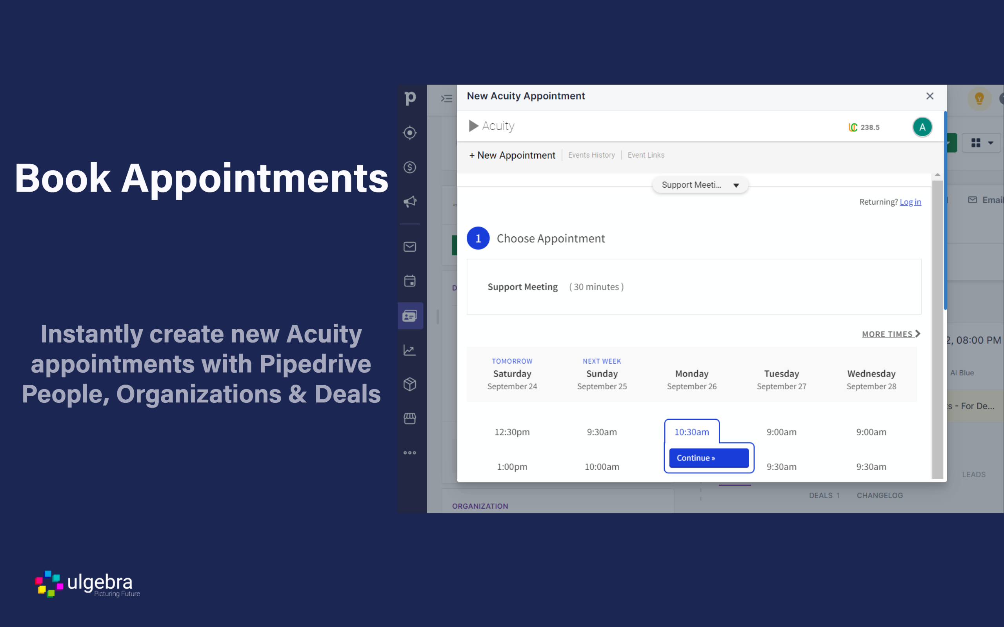Pick 12:30pm on Saturday September 24
Viewport: 1004px width, 627px height.
(x=512, y=432)
